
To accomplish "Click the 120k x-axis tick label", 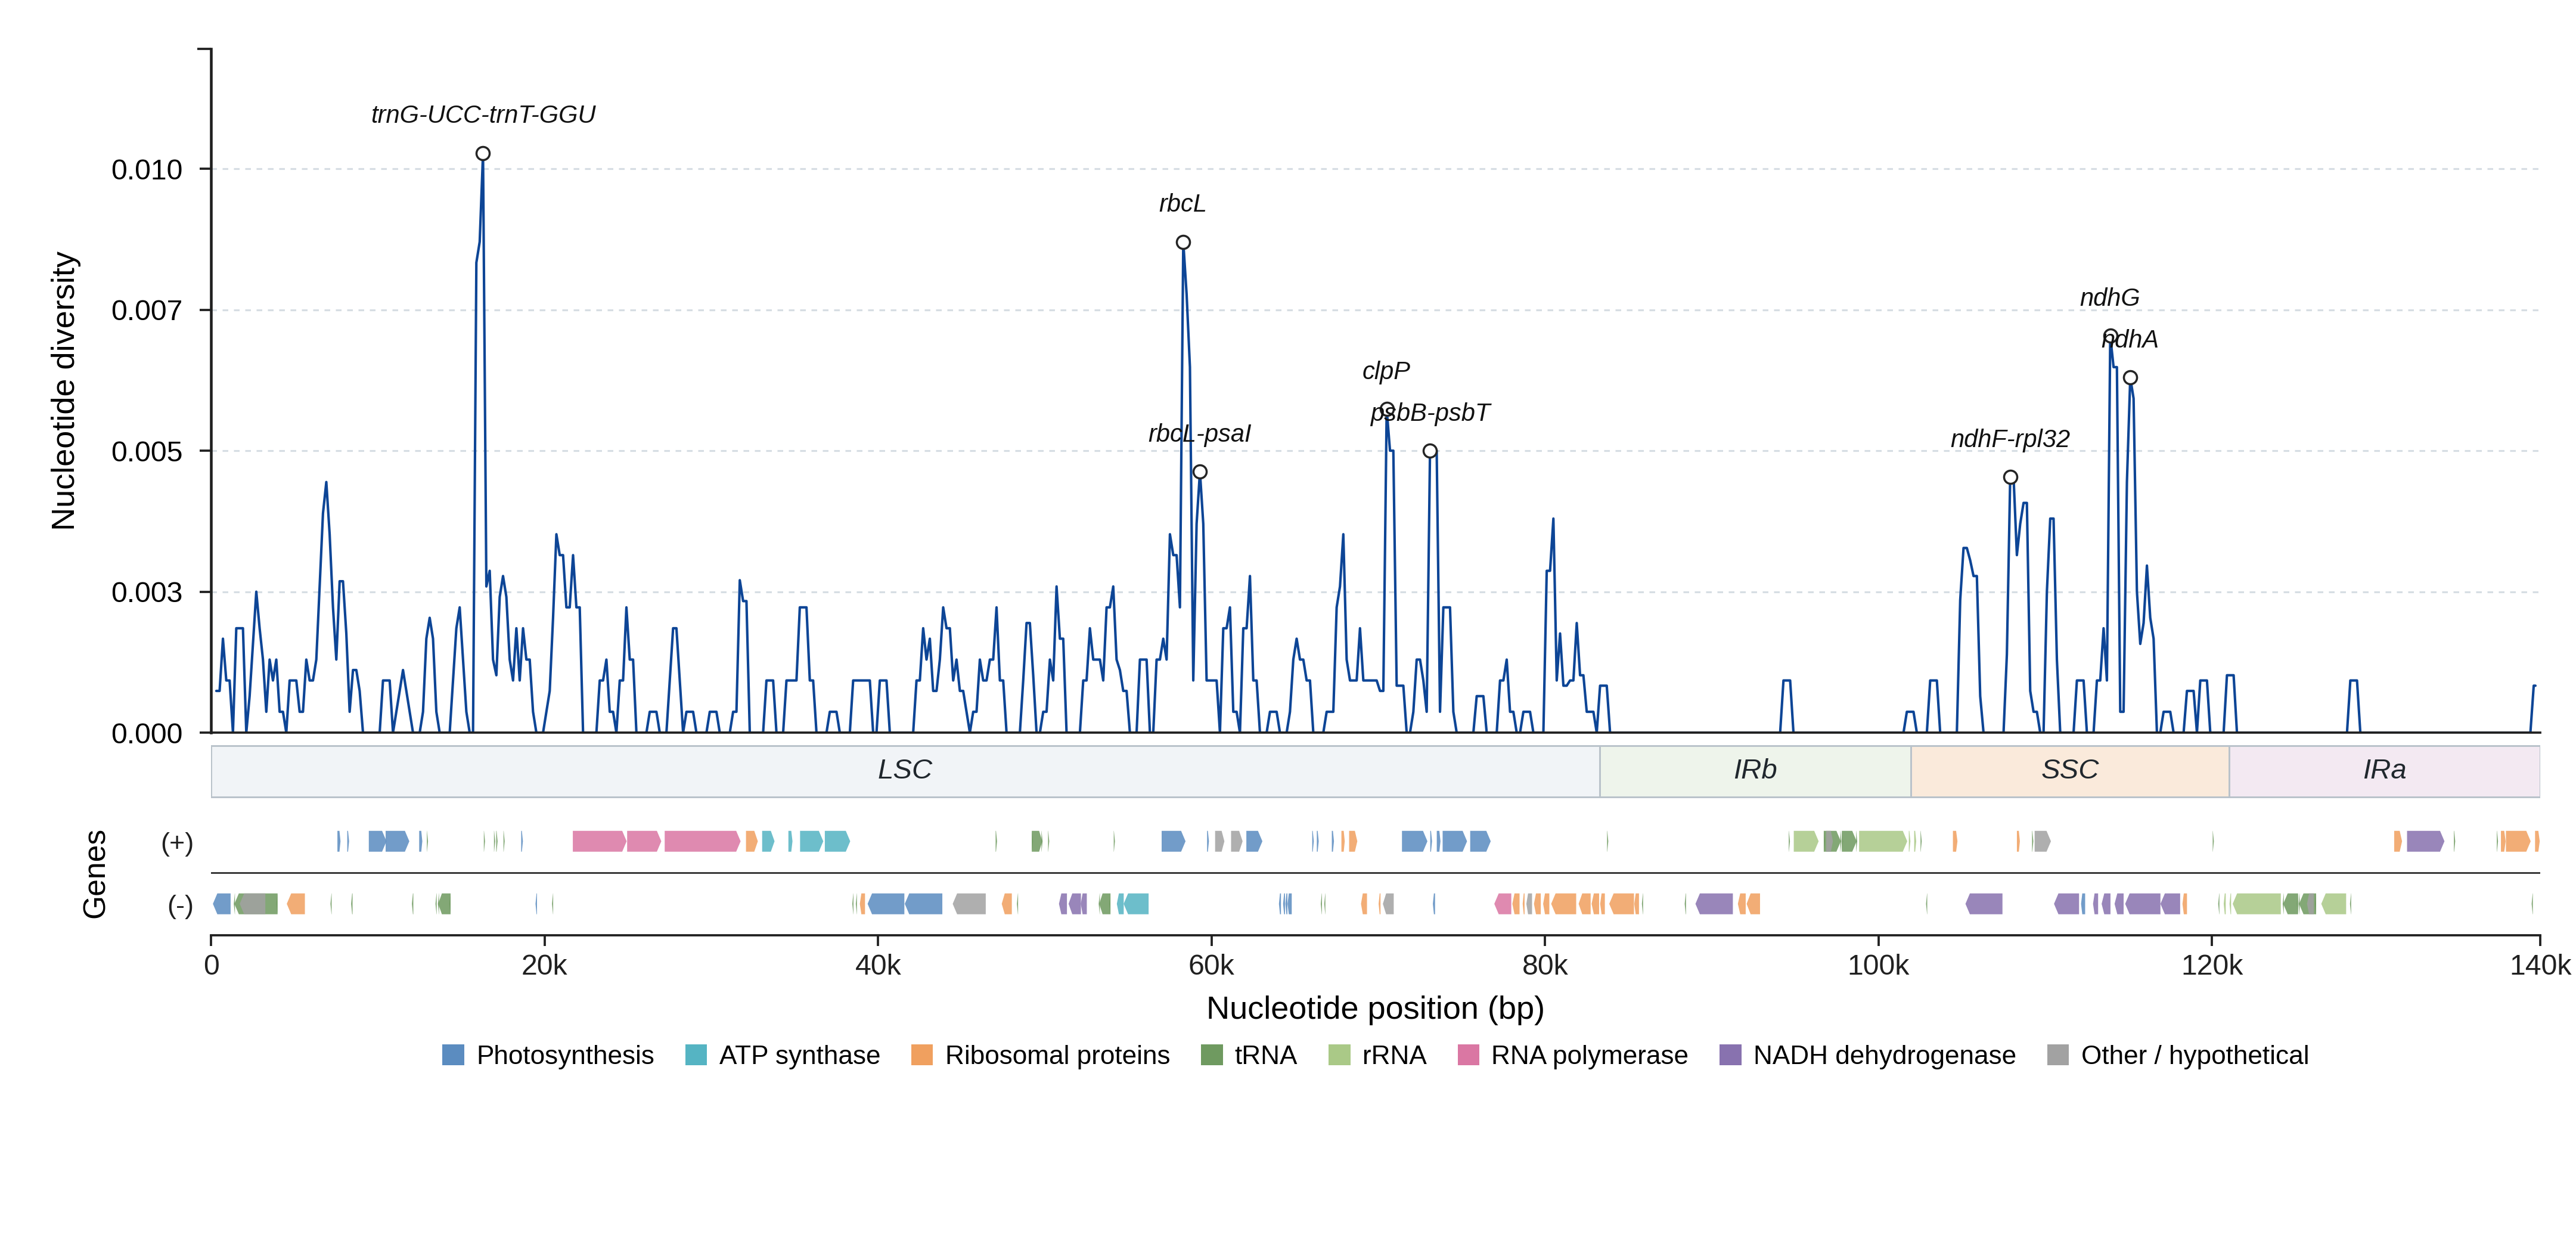I will [2212, 966].
